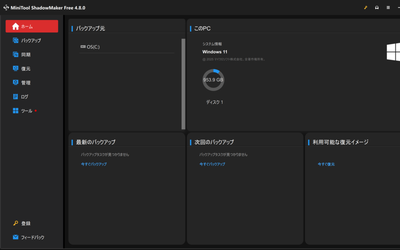Click the Windows logo in このPC panel
This screenshot has height=250, width=400.
(393, 52)
